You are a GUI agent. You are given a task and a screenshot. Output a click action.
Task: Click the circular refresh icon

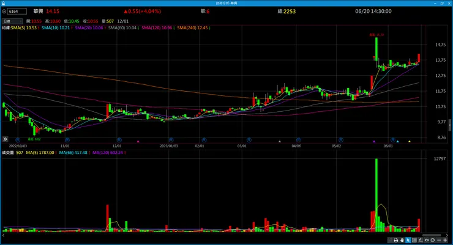pyautogui.click(x=432, y=240)
